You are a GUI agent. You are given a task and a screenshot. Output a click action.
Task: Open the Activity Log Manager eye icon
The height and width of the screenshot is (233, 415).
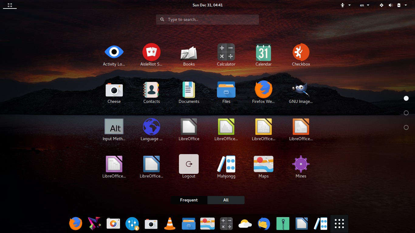click(114, 52)
